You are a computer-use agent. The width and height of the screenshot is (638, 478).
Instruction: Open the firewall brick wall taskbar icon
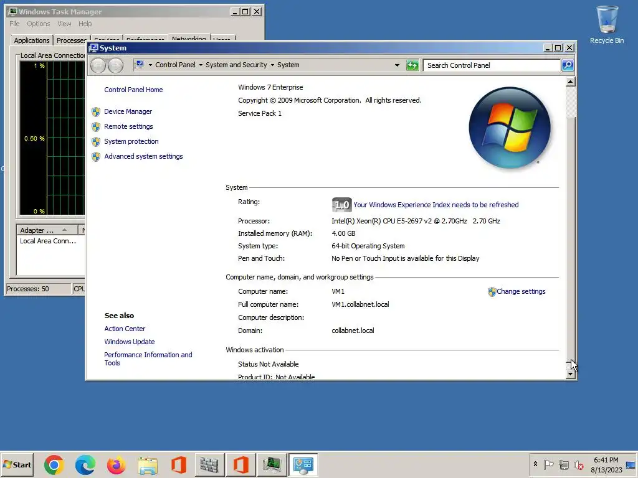click(209, 465)
